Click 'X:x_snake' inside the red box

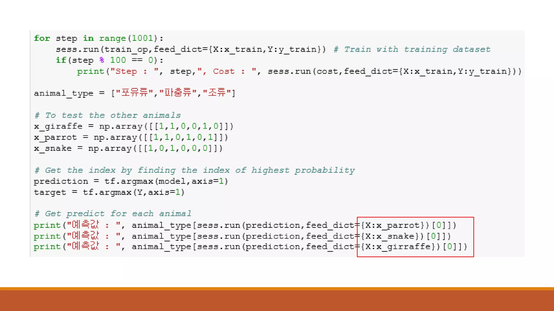pos(390,236)
